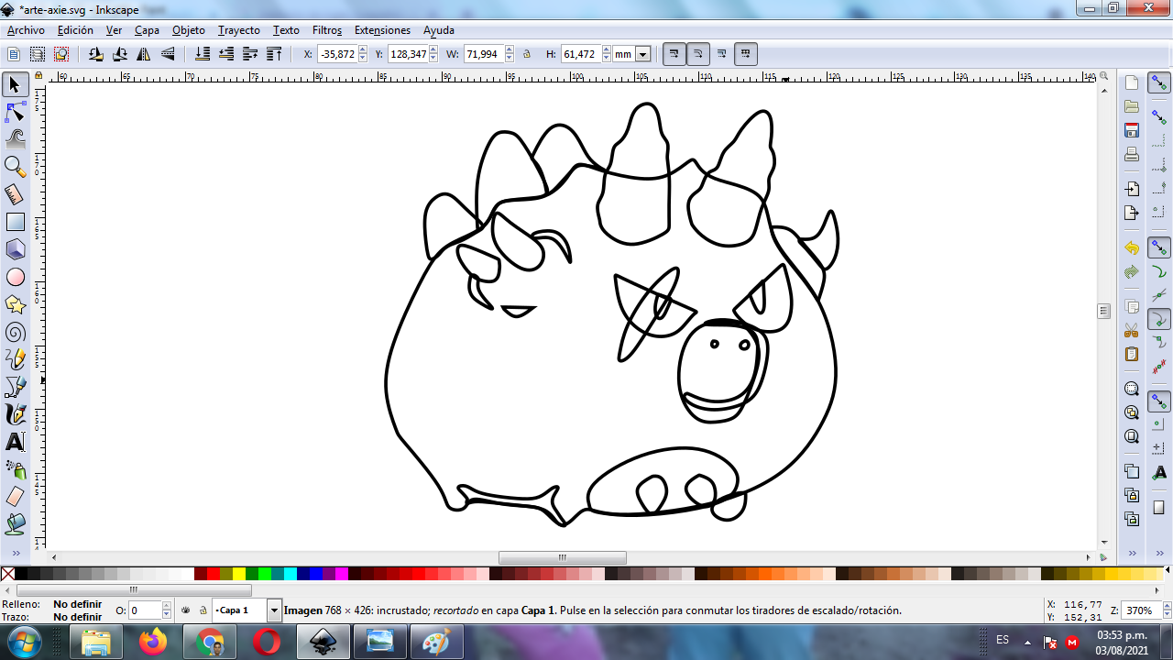Open the Edición menu
This screenshot has width=1173, height=660.
coord(75,30)
